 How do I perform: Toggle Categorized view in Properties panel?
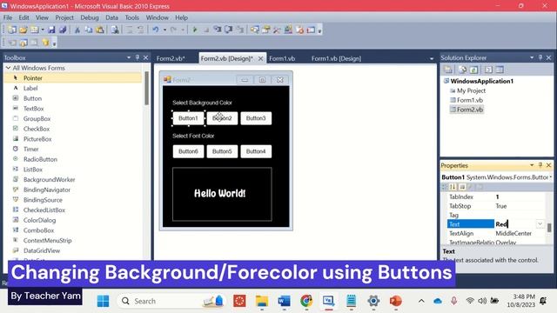tap(444, 187)
